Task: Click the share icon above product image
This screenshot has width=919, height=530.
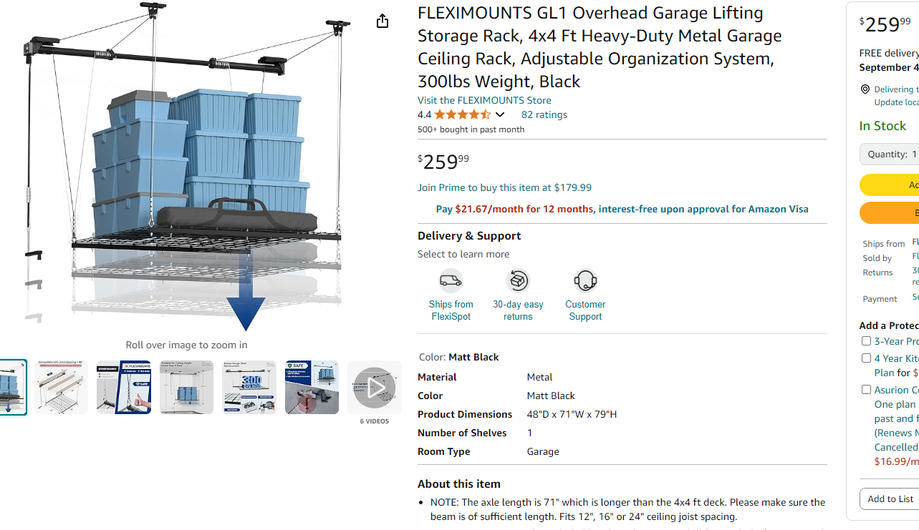Action: [x=382, y=21]
